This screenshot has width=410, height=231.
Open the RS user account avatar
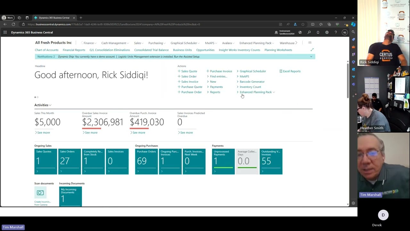click(x=345, y=32)
